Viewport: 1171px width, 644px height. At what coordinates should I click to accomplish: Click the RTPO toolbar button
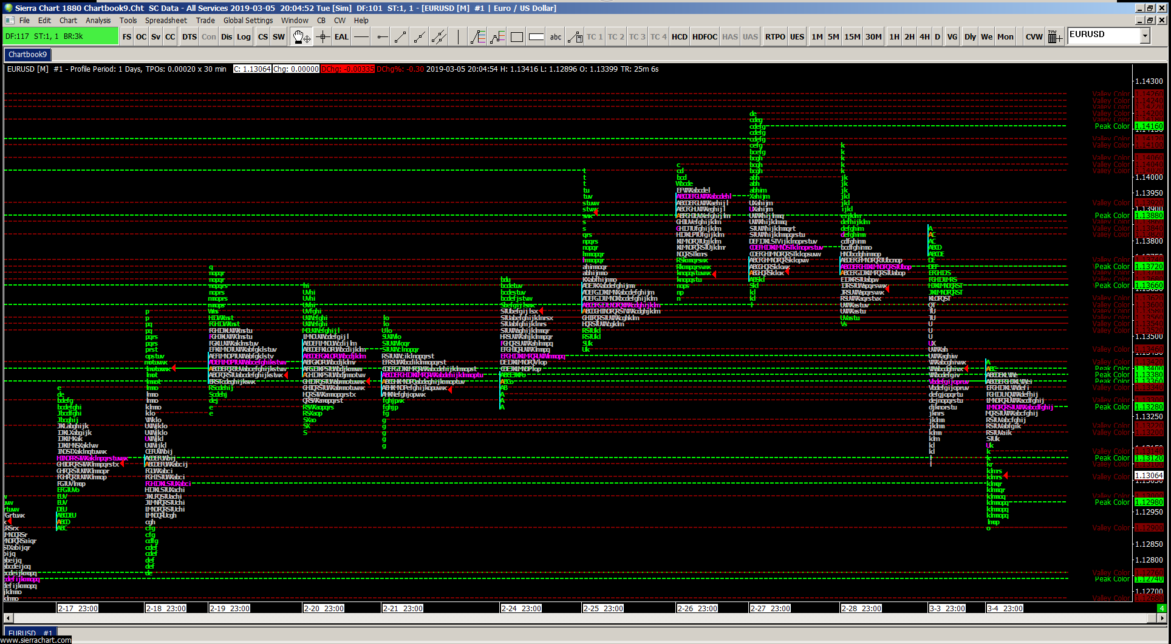click(775, 37)
